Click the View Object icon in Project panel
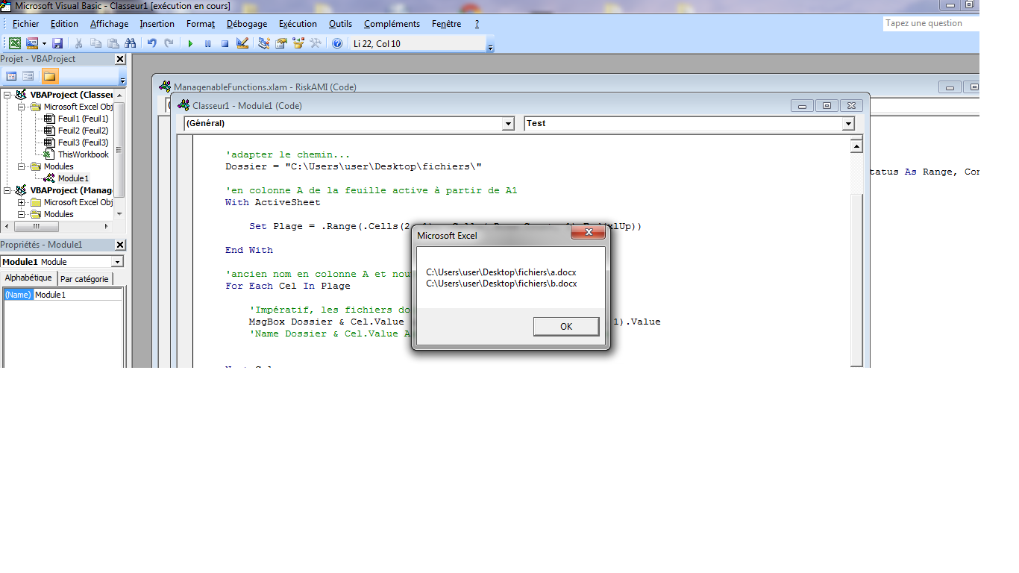This screenshot has height=573, width=1019. 28,75
